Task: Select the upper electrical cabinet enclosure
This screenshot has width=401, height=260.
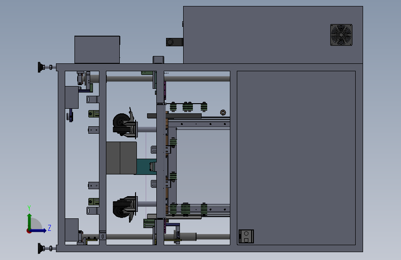Action: tap(273, 35)
